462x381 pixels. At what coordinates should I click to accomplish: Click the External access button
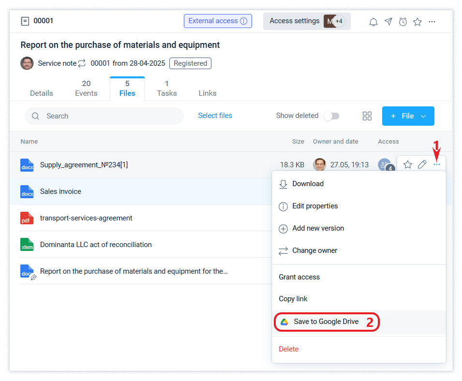[x=218, y=21]
